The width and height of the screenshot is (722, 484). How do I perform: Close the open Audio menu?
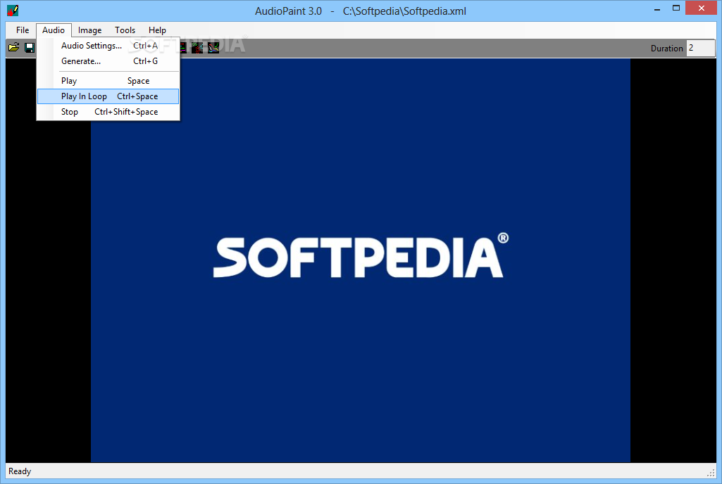pyautogui.click(x=54, y=30)
